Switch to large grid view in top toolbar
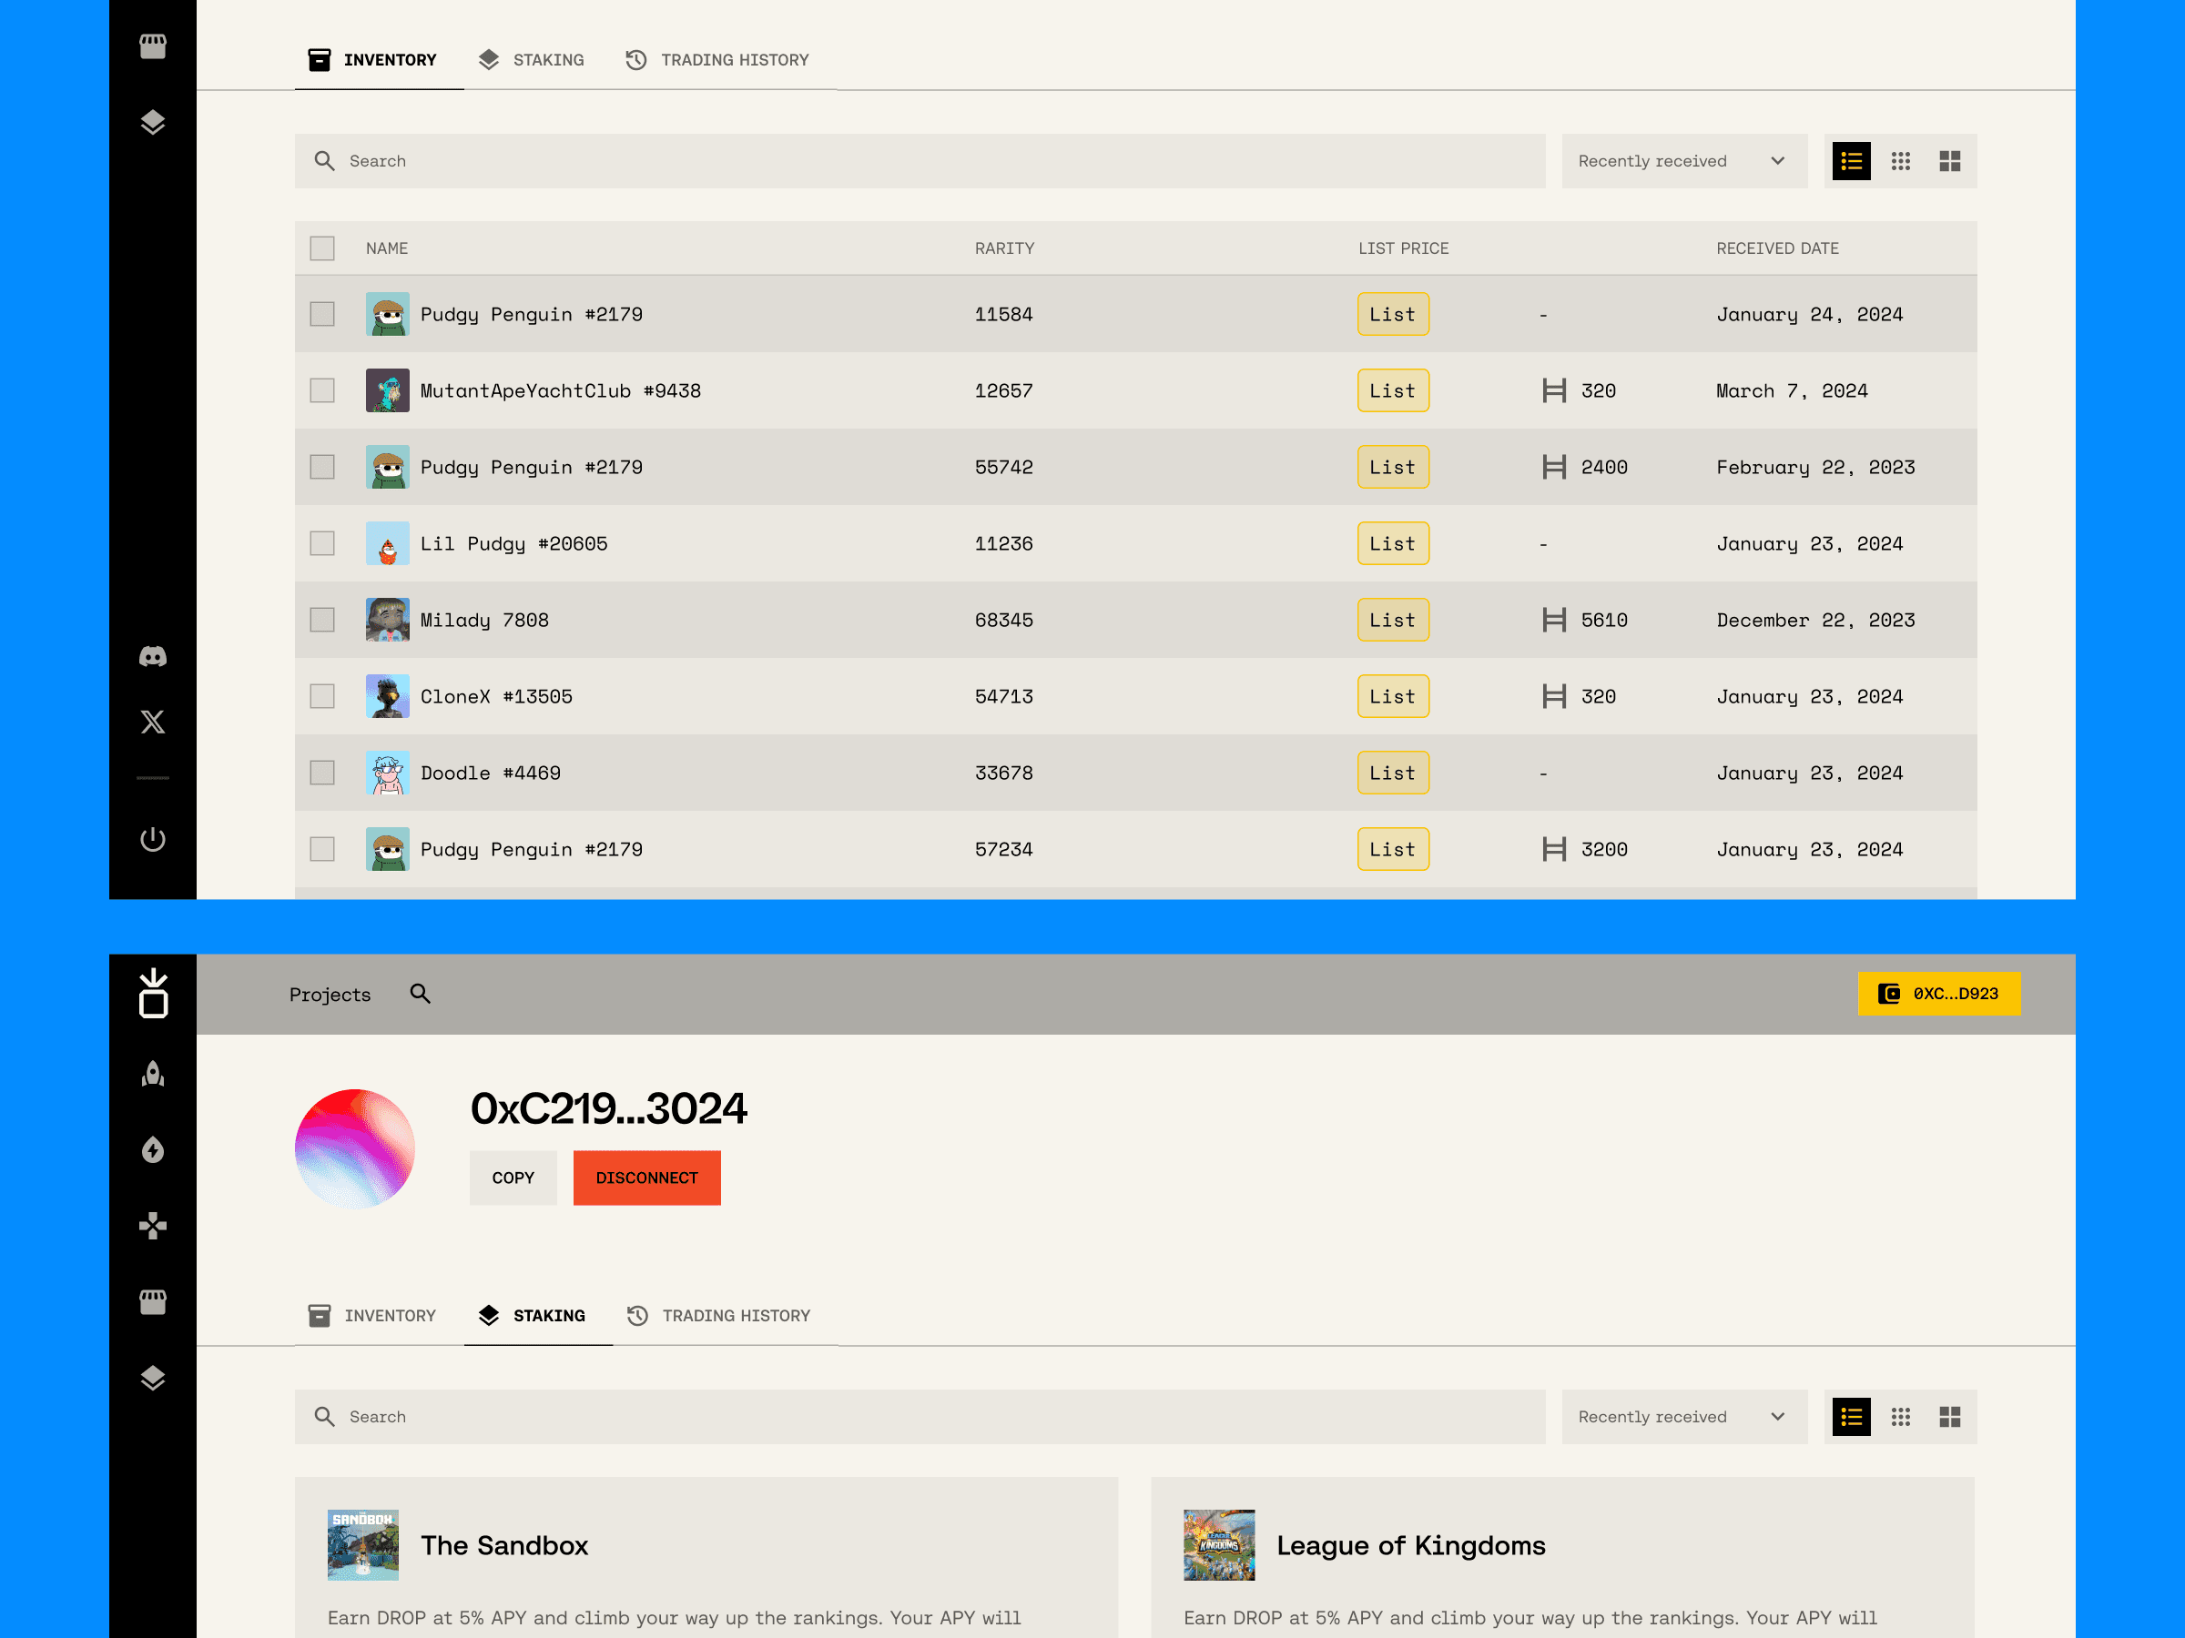 click(1949, 161)
